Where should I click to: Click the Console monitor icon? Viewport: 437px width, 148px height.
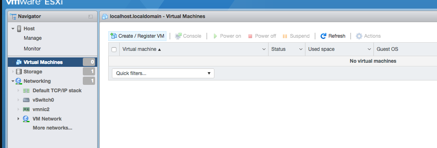(178, 36)
